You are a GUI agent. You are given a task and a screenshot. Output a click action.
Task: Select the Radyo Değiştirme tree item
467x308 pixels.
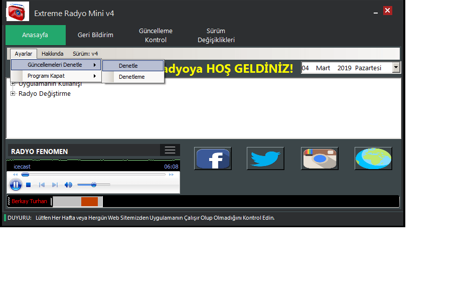(x=44, y=93)
